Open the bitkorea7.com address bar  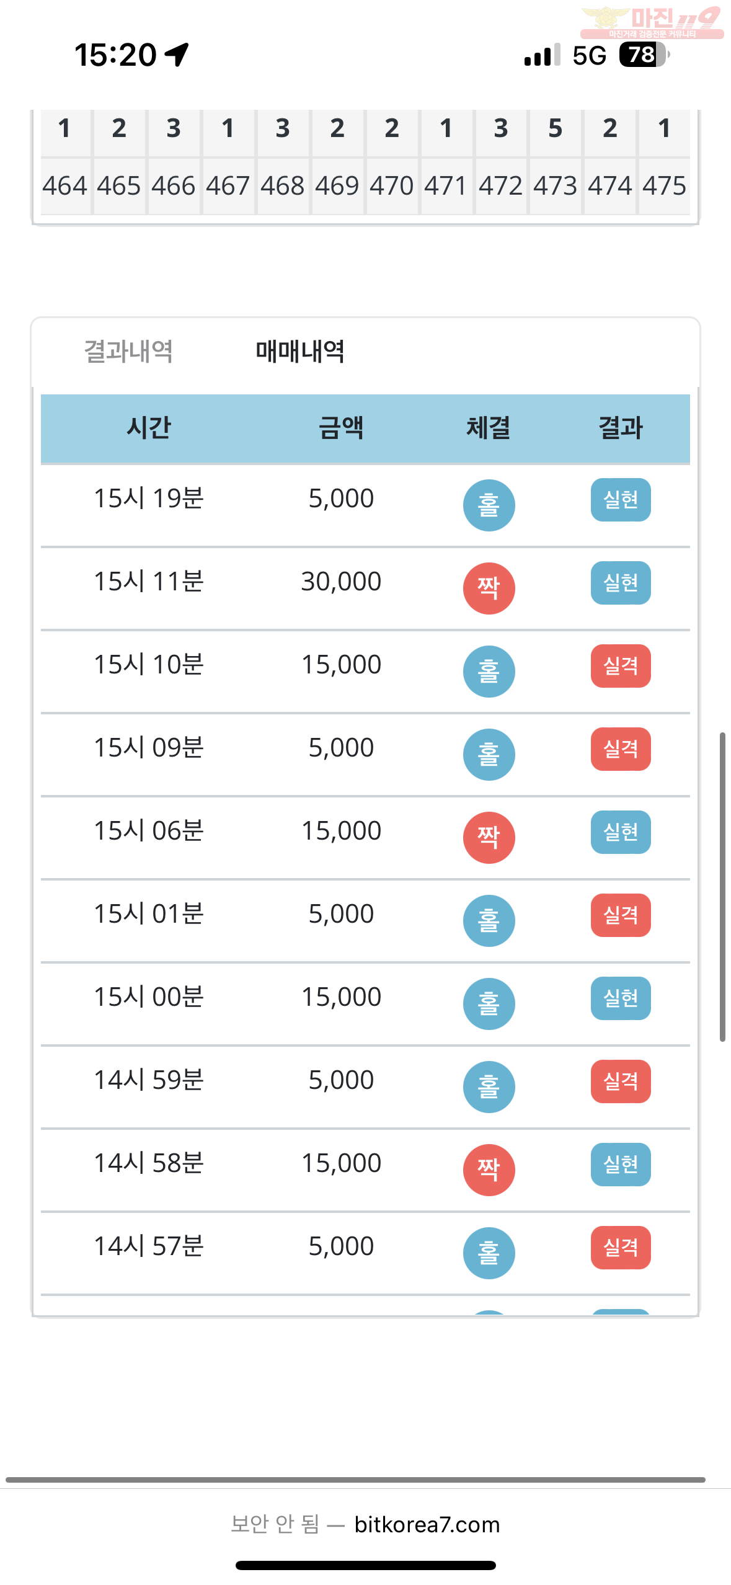(x=365, y=1524)
